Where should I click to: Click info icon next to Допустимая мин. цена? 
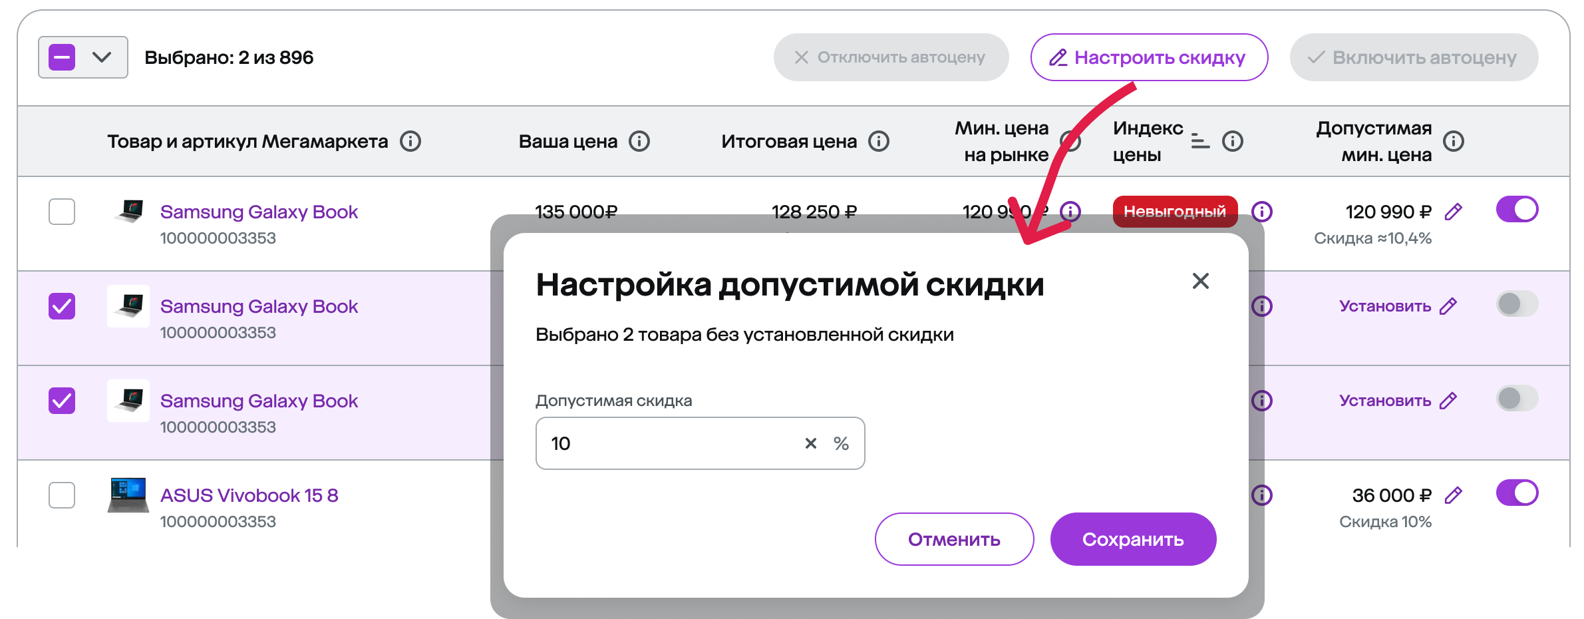[1454, 141]
